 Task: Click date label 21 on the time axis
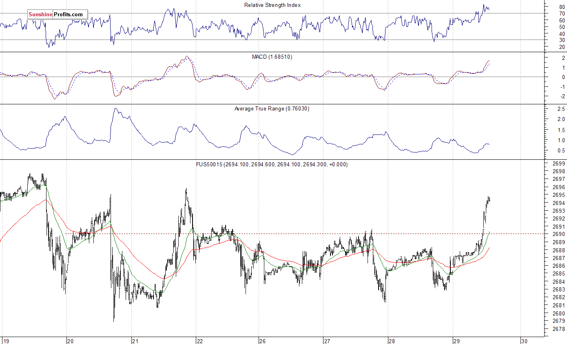tap(135, 341)
